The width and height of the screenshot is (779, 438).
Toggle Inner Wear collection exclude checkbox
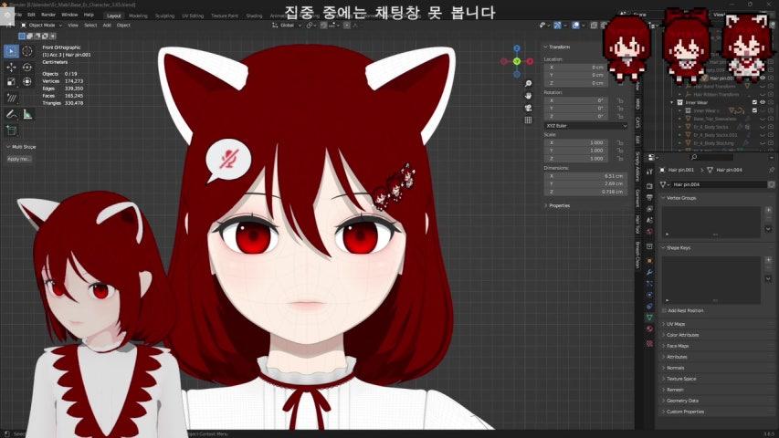click(754, 102)
